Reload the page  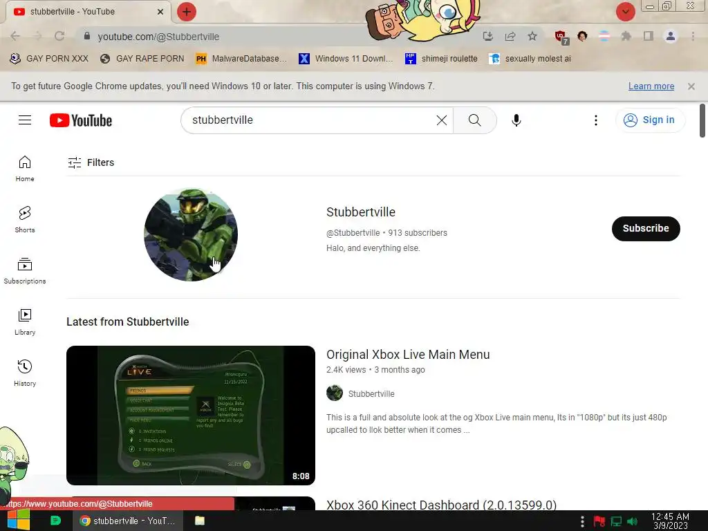[59, 36]
